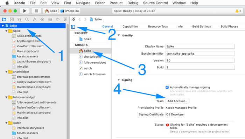Select Main.storyboard file
This screenshot has height=139, width=245.
click(26, 51)
